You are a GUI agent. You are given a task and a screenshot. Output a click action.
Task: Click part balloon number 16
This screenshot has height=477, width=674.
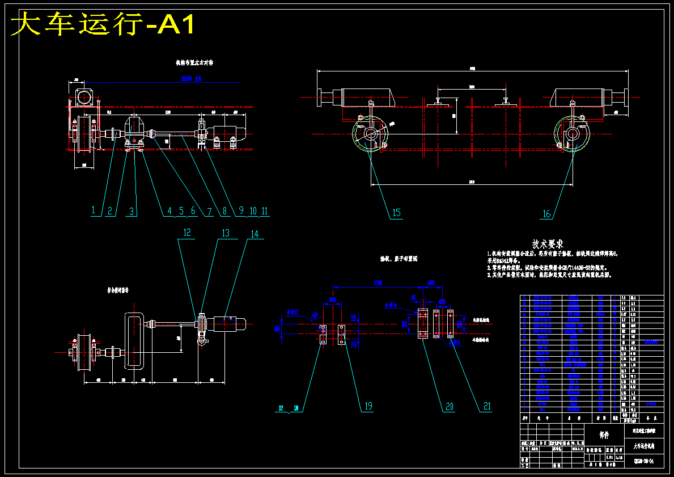546,214
